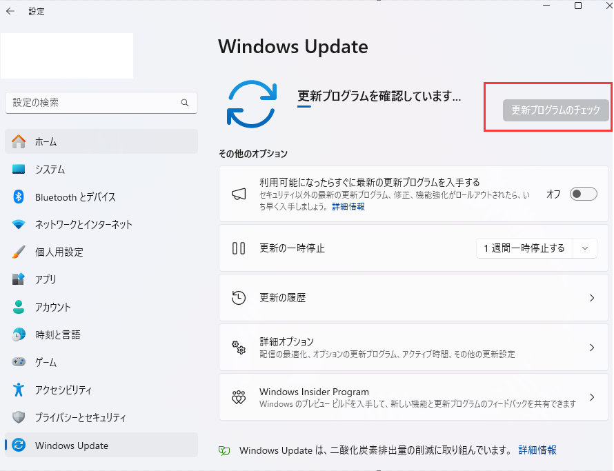Expand 更新の履歴 with its chevron
This screenshot has width=614, height=471.
592,298
